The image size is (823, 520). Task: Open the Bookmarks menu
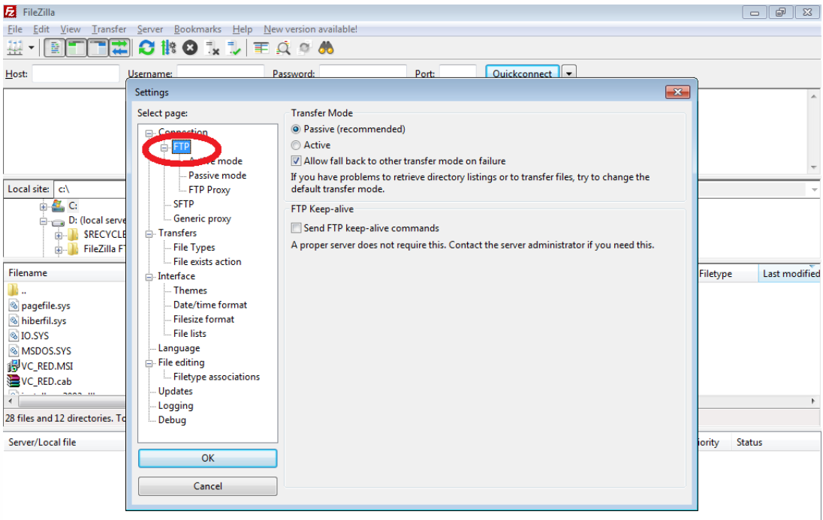(197, 29)
